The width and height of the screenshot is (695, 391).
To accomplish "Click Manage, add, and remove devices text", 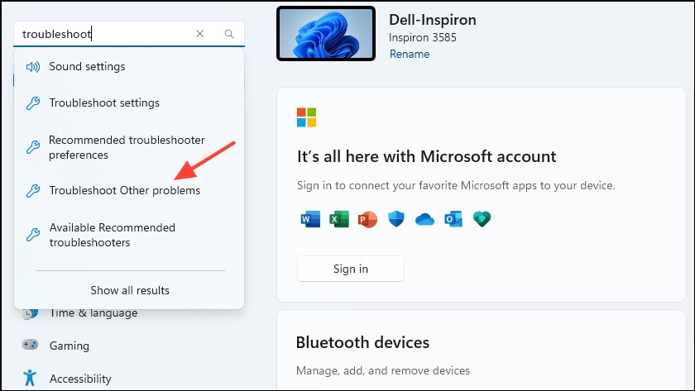I will pyautogui.click(x=383, y=370).
